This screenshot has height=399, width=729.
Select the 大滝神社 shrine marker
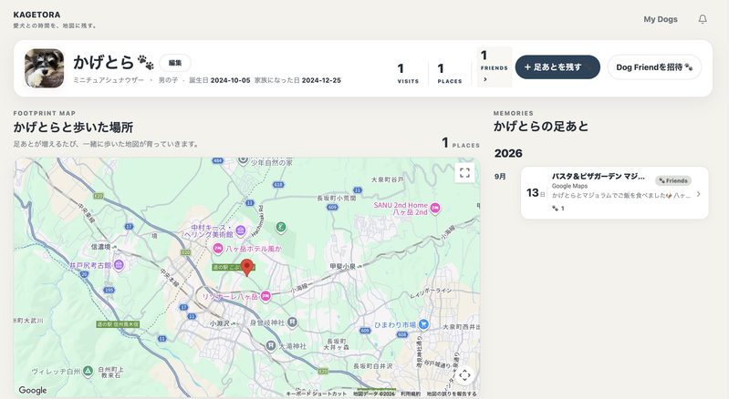(x=271, y=345)
